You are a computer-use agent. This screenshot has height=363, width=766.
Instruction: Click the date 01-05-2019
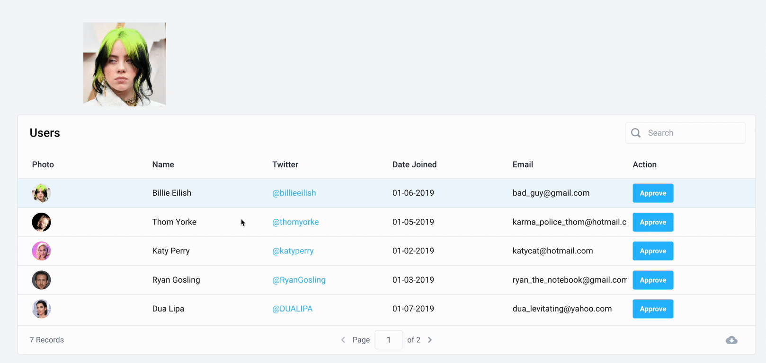pyautogui.click(x=413, y=222)
